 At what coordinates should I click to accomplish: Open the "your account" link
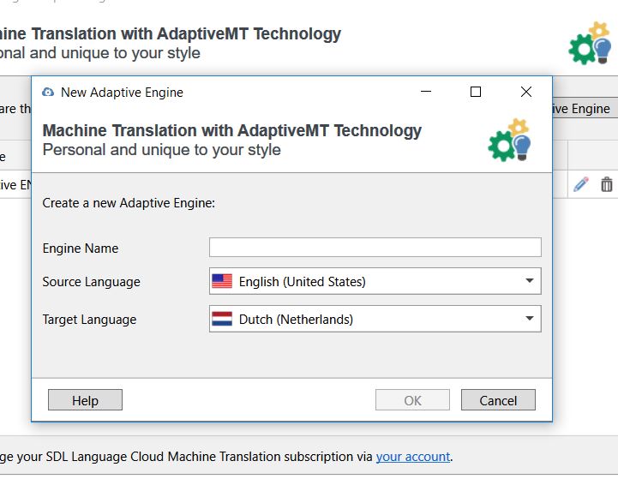pos(412,457)
